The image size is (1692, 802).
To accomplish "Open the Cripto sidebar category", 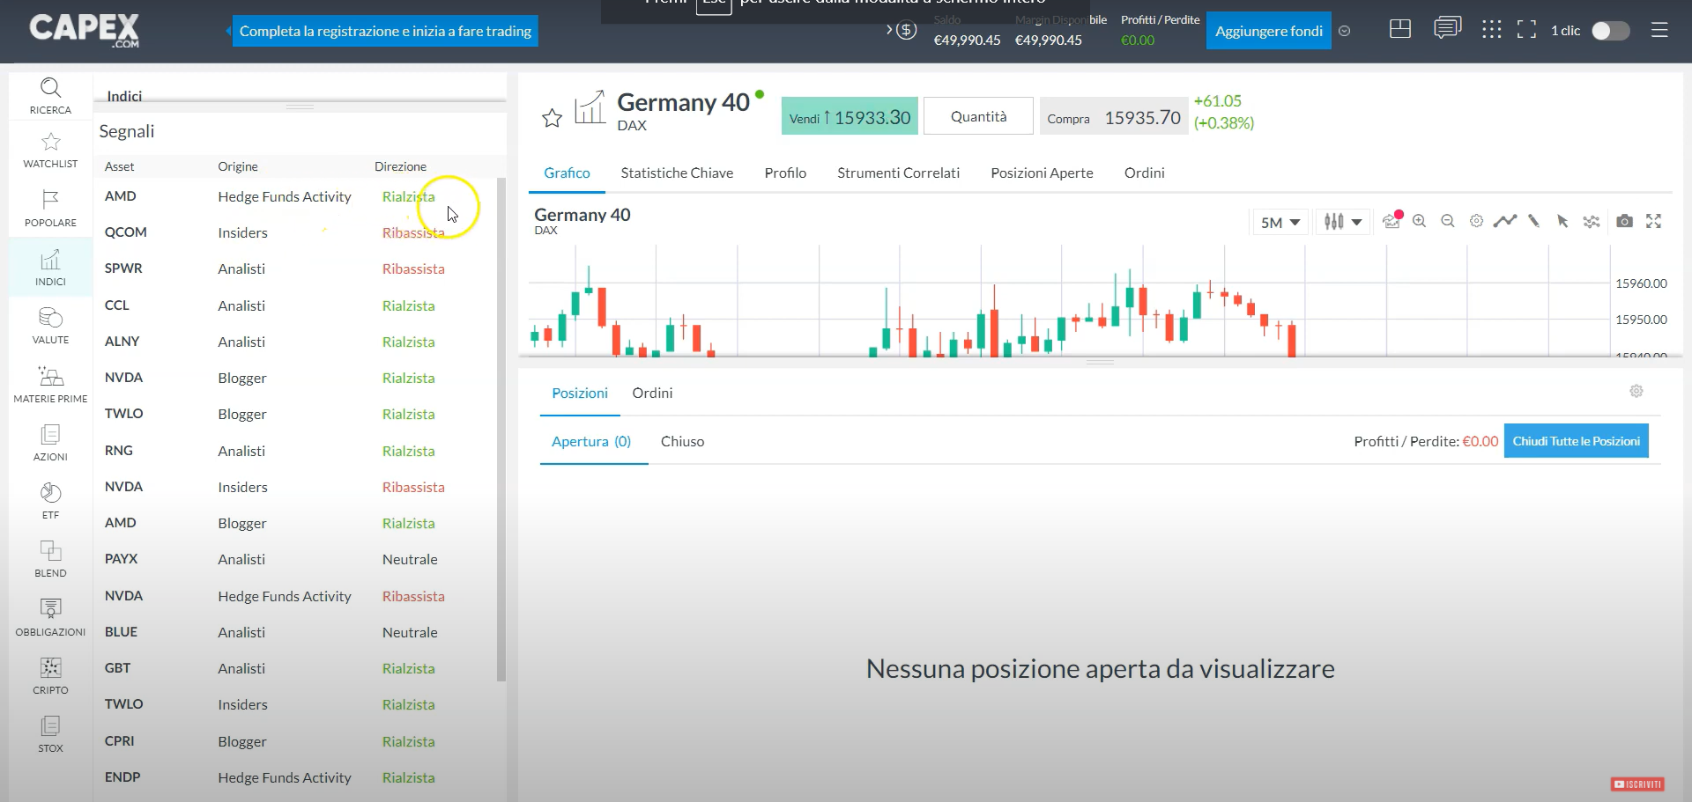I will [50, 676].
